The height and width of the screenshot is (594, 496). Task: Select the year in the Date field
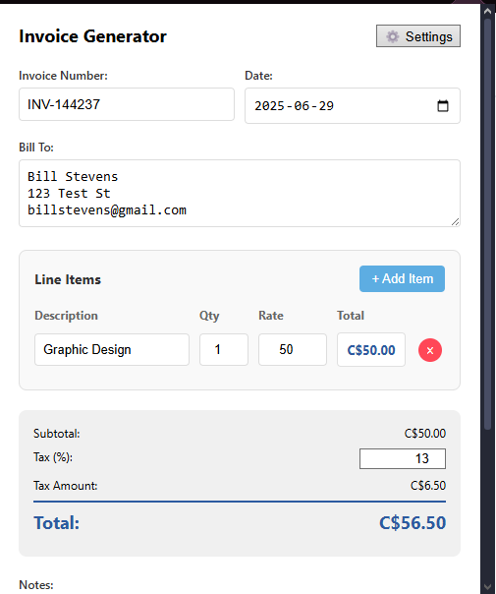(269, 106)
